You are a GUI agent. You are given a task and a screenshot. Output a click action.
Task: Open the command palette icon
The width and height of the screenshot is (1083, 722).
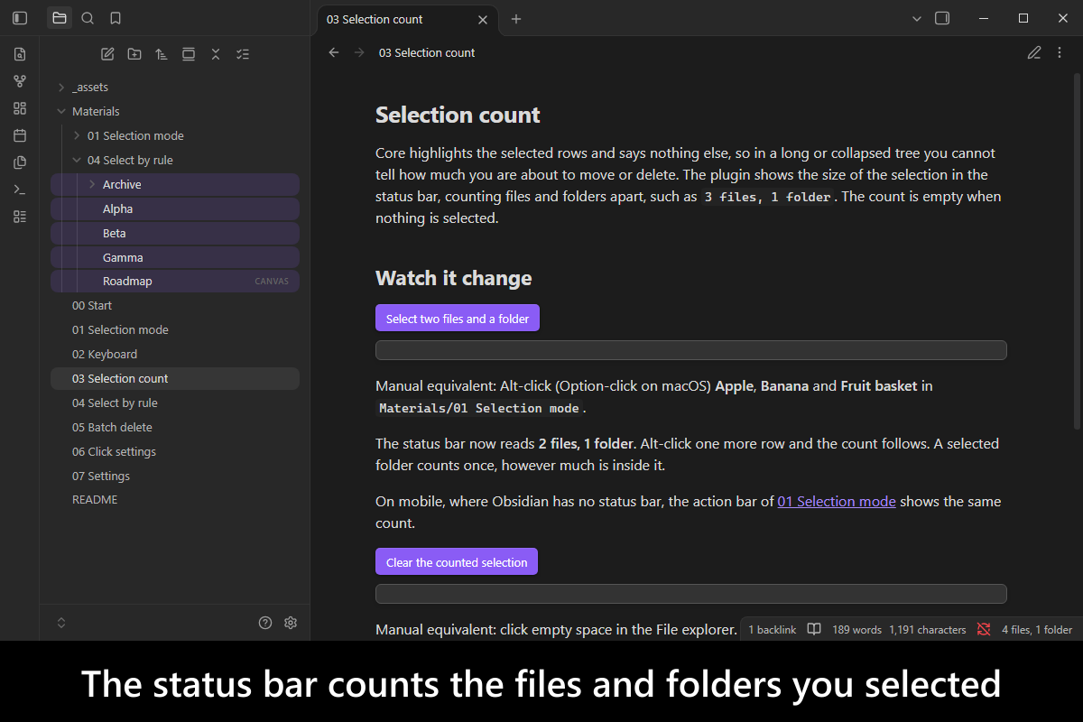click(20, 190)
